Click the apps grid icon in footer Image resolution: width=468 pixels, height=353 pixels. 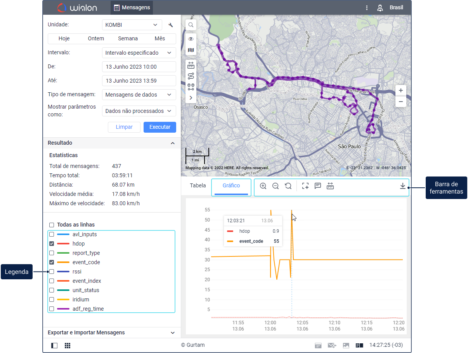coord(68,345)
